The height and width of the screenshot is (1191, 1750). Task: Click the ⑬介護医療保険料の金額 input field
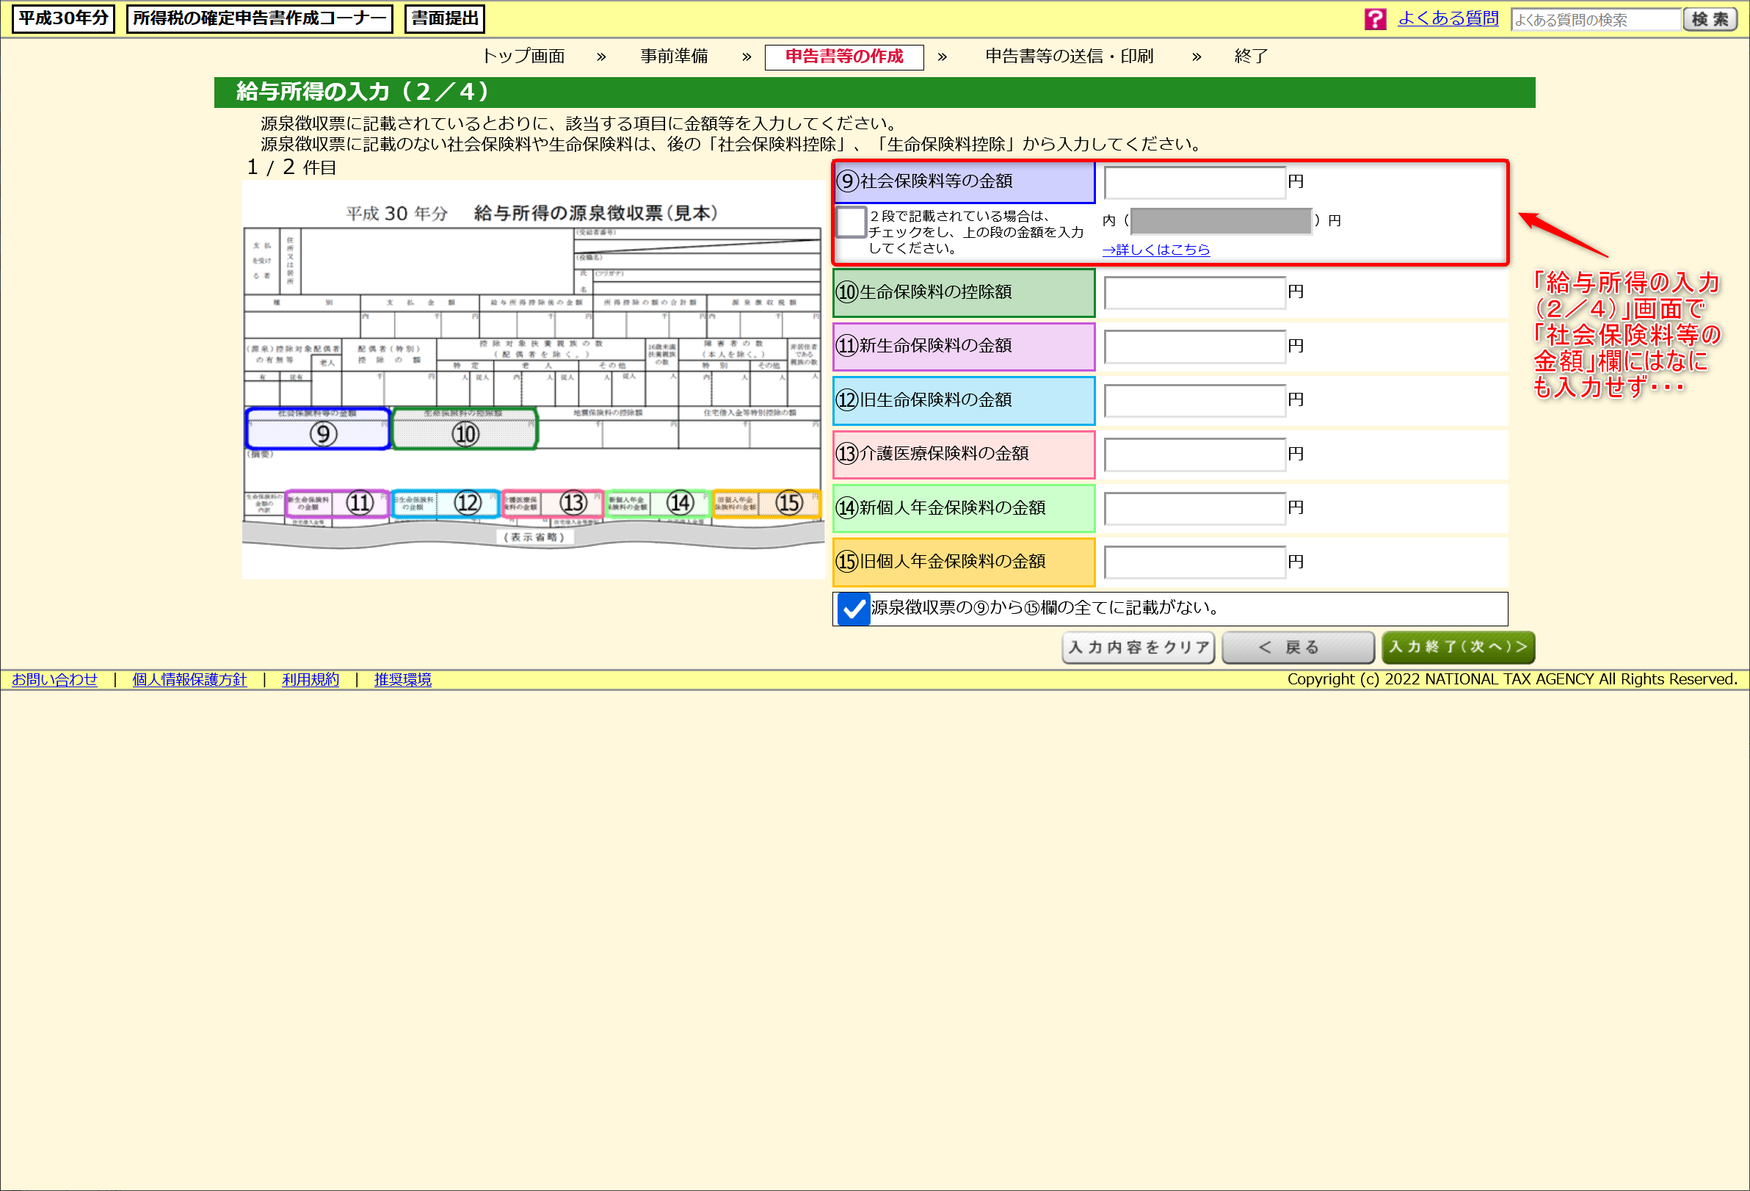click(1194, 455)
